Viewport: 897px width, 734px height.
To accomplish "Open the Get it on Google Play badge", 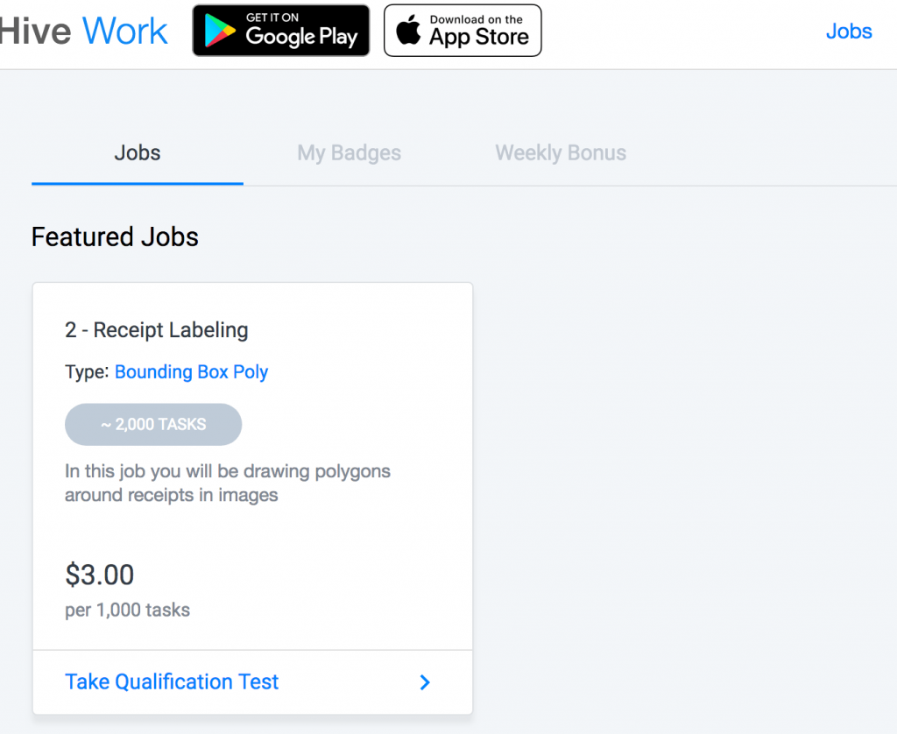I will 281,31.
